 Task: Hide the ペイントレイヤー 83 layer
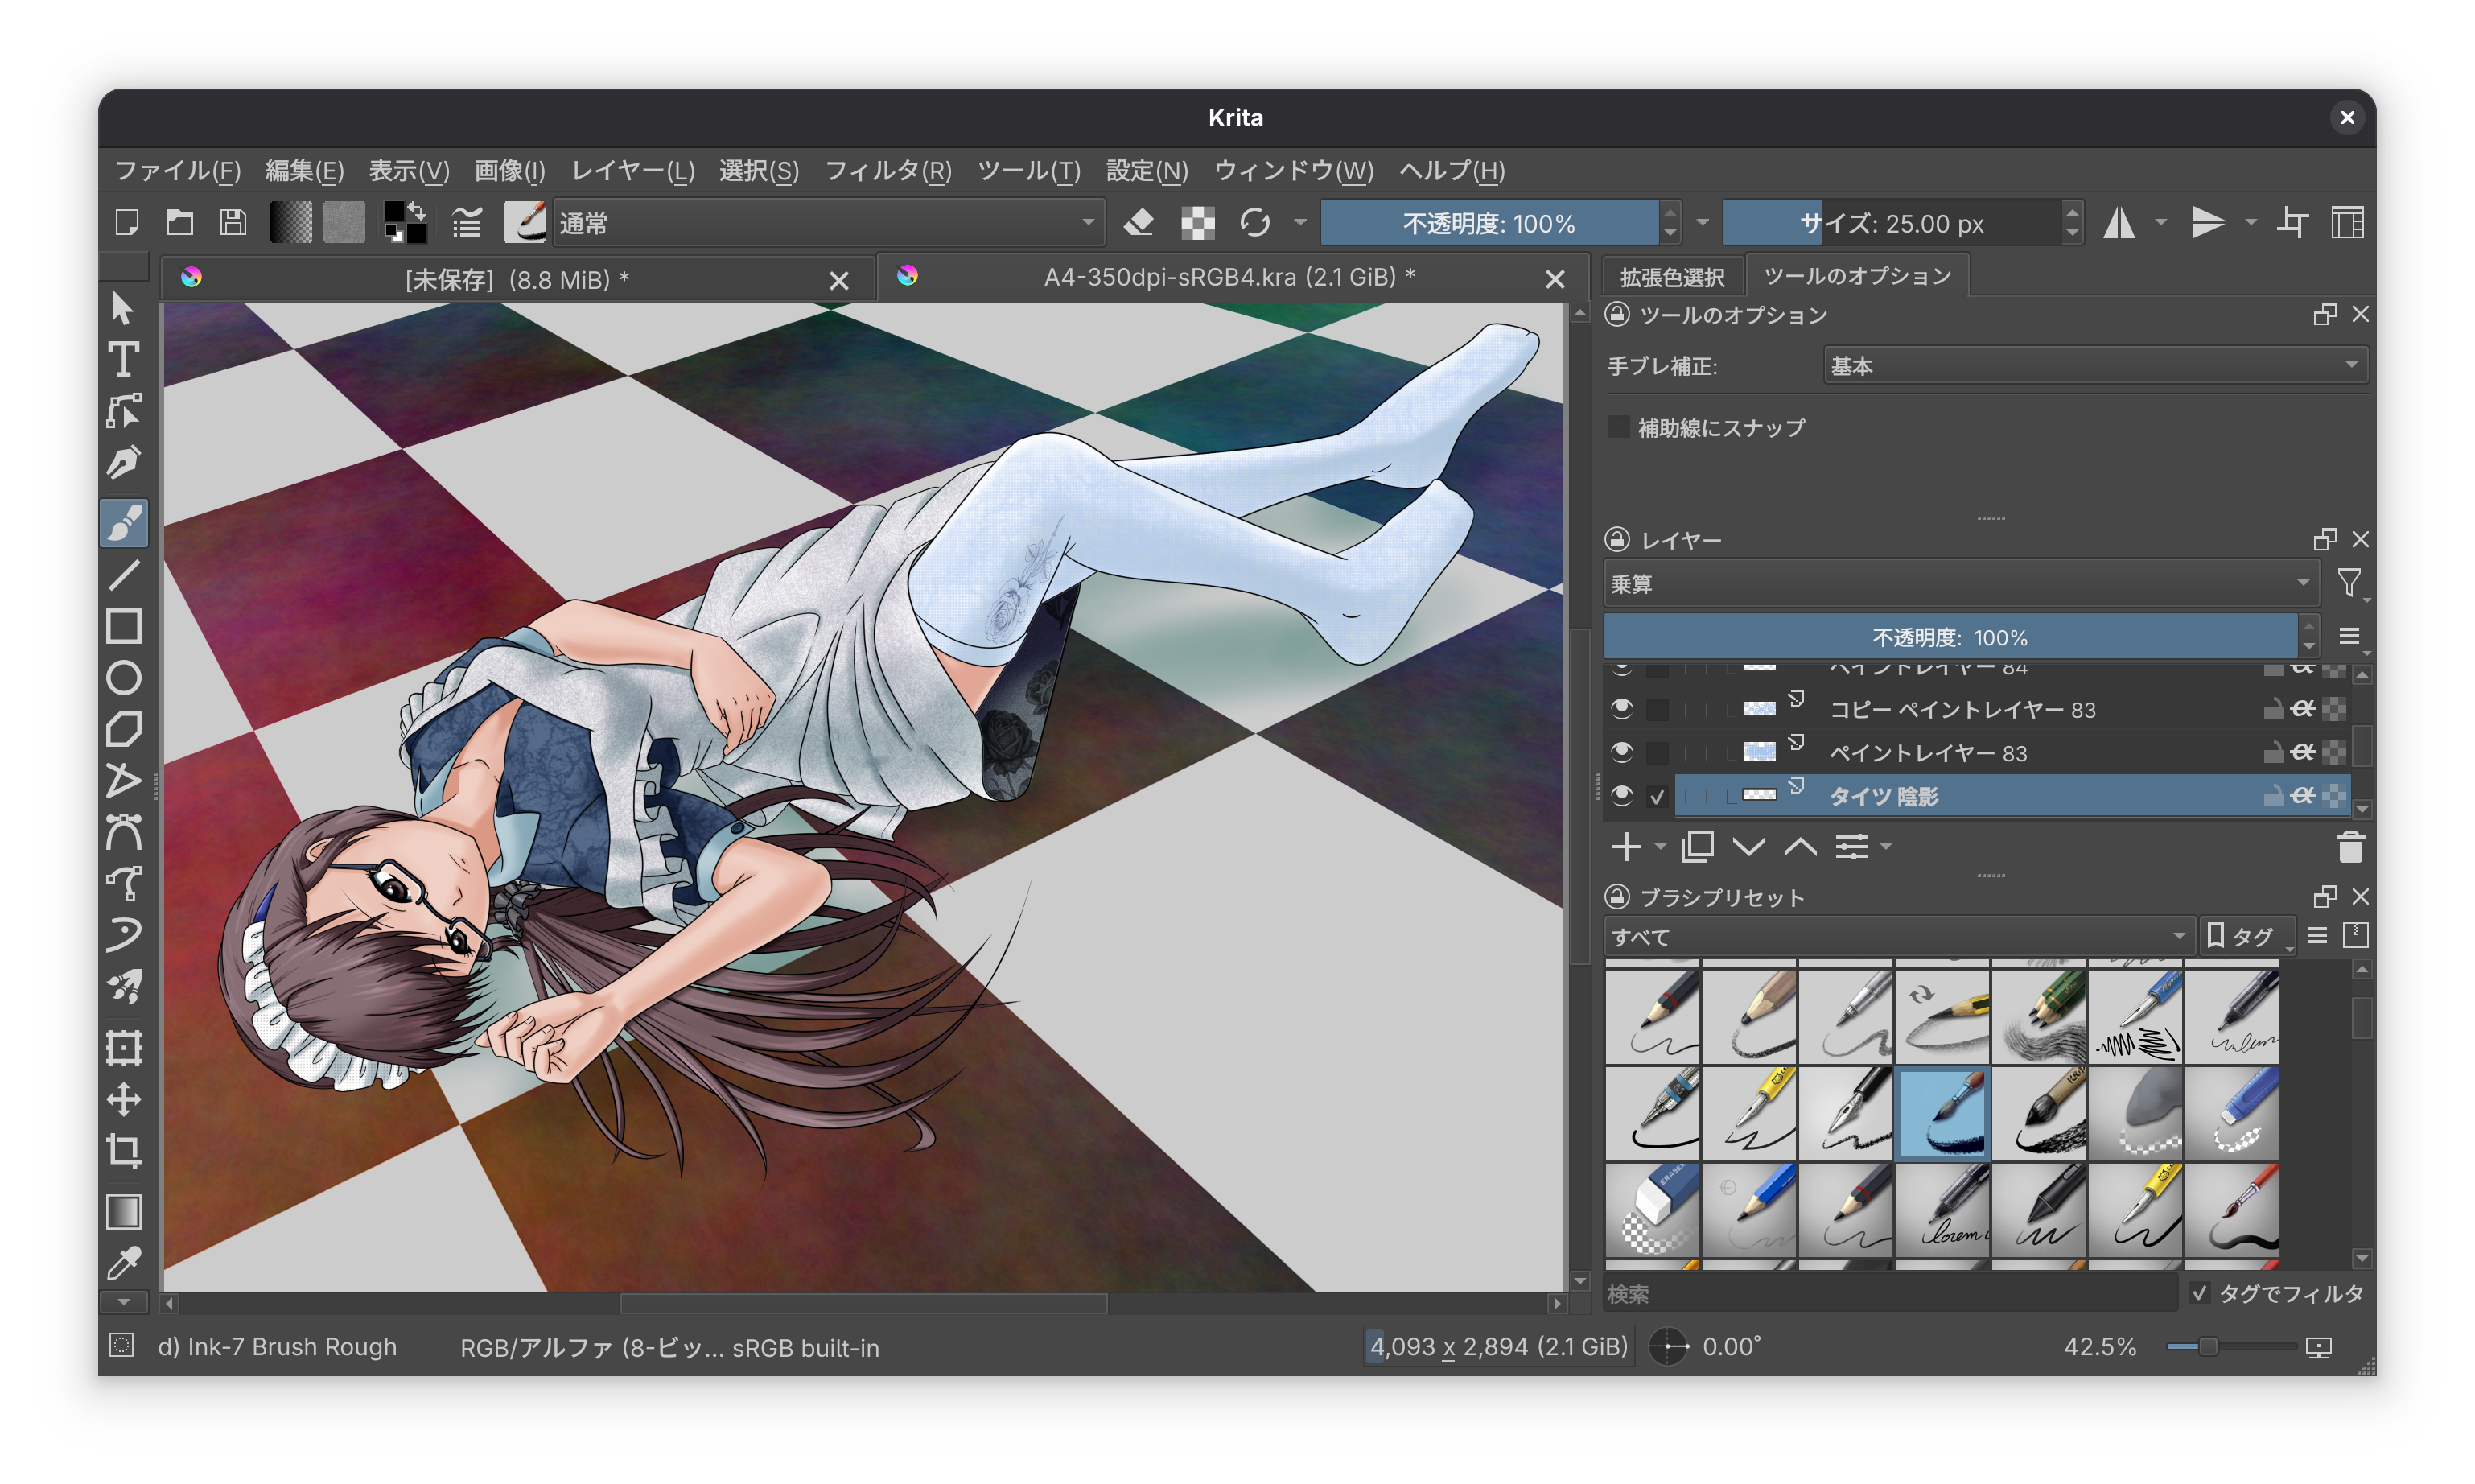coord(1621,752)
